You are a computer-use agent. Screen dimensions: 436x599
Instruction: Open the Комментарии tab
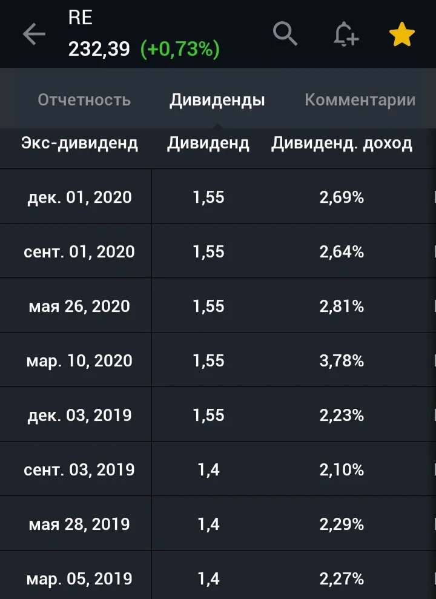pos(360,100)
